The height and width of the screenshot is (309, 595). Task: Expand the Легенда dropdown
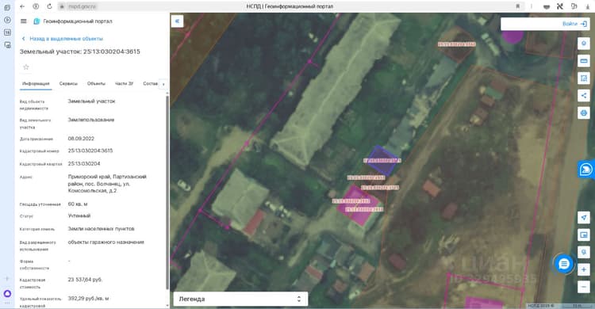(x=240, y=299)
